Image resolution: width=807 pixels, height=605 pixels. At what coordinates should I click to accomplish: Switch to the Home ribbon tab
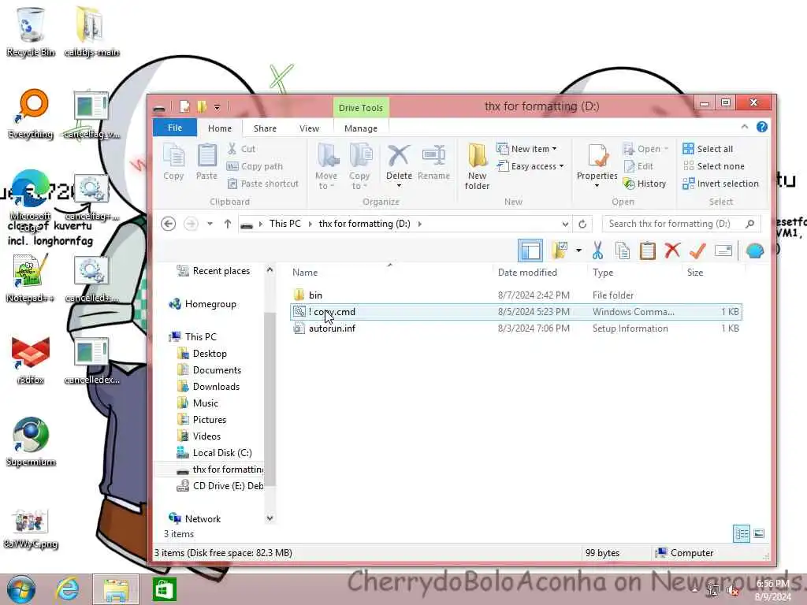point(220,128)
